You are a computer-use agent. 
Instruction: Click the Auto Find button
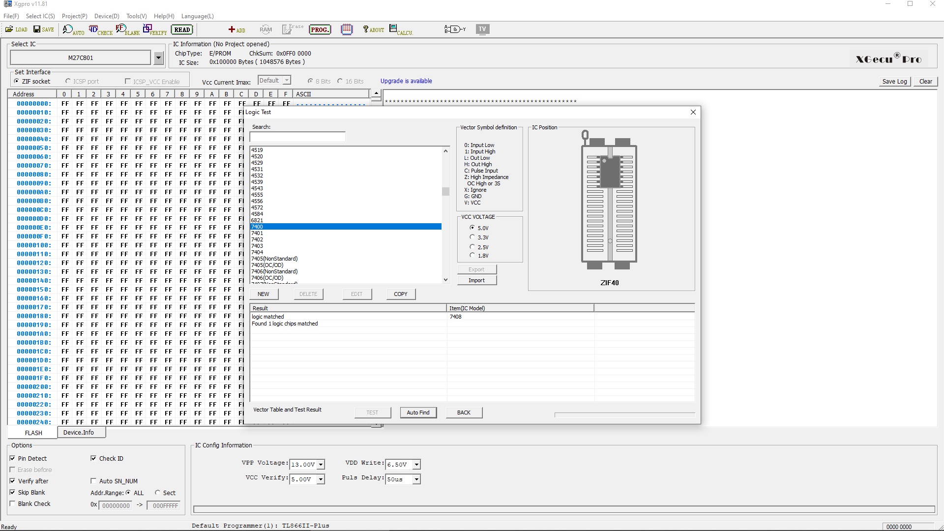pos(418,413)
